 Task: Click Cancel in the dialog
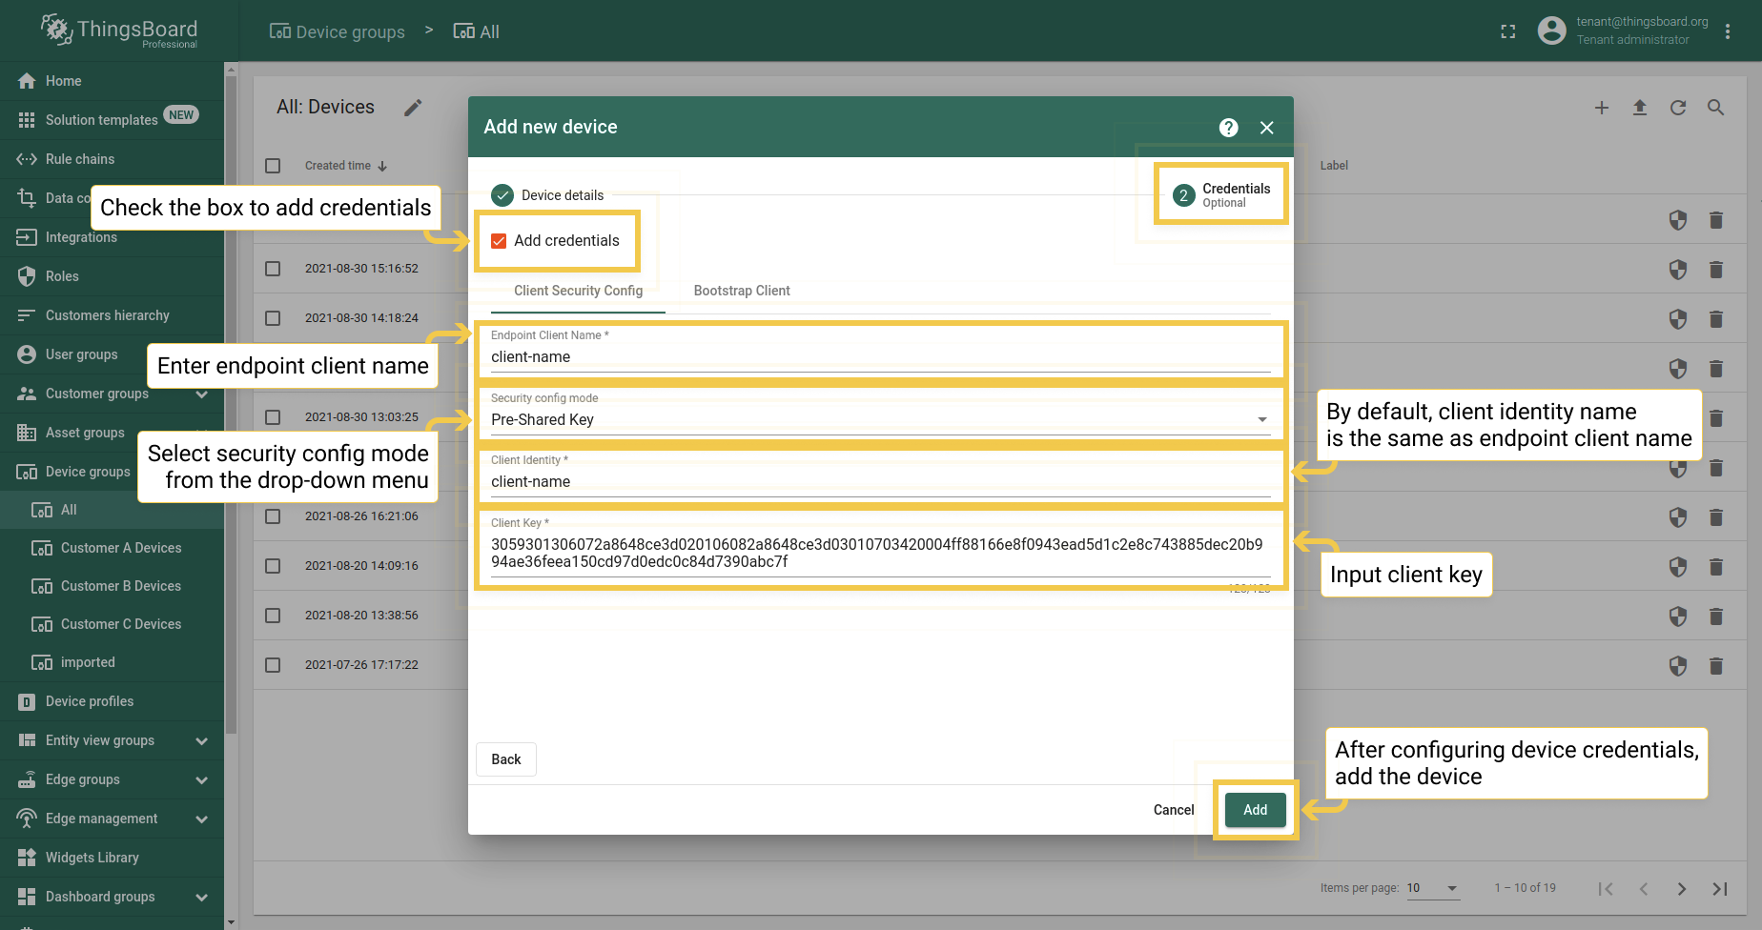[x=1174, y=810]
